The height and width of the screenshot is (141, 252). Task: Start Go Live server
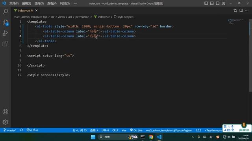click(136, 130)
